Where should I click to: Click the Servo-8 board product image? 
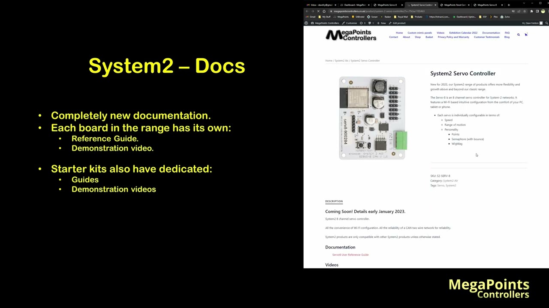click(x=373, y=118)
